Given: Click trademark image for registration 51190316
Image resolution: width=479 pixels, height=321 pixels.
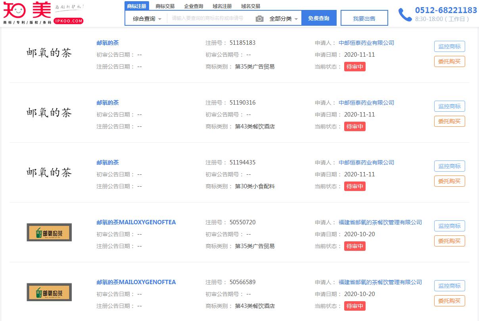Looking at the screenshot, I should pos(49,113).
